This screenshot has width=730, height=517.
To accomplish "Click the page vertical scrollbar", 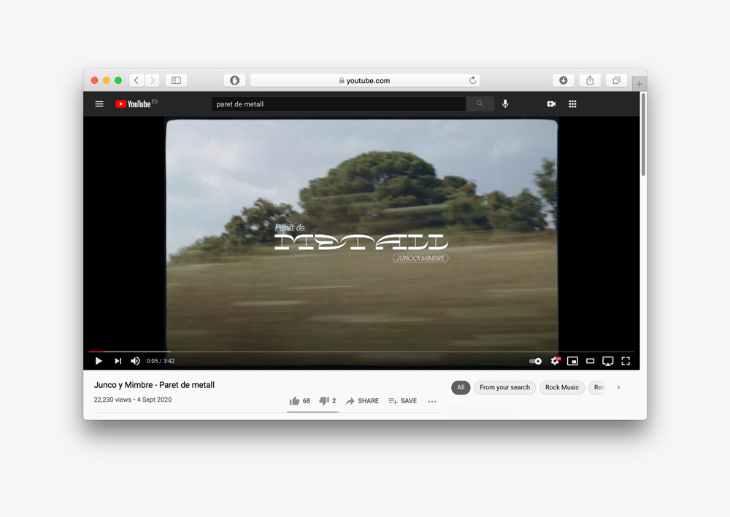I will (x=643, y=134).
